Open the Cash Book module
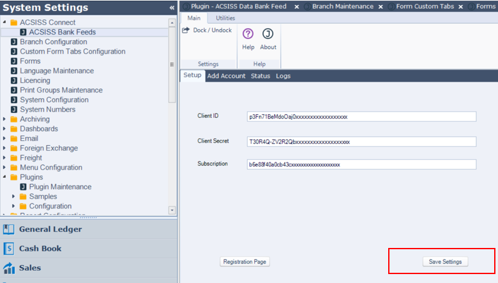498x283 pixels. coord(40,249)
